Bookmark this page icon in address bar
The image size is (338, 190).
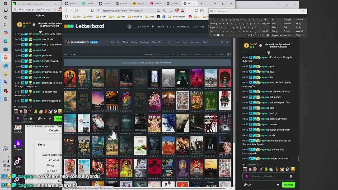click(x=92, y=11)
